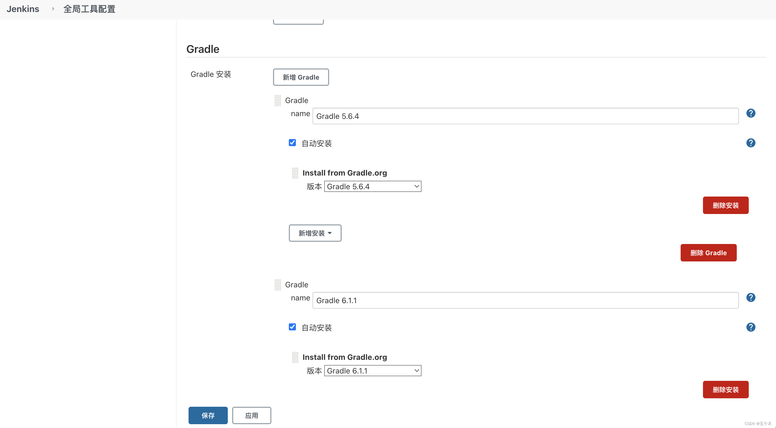Expand the 新增安装 dropdown button

315,233
